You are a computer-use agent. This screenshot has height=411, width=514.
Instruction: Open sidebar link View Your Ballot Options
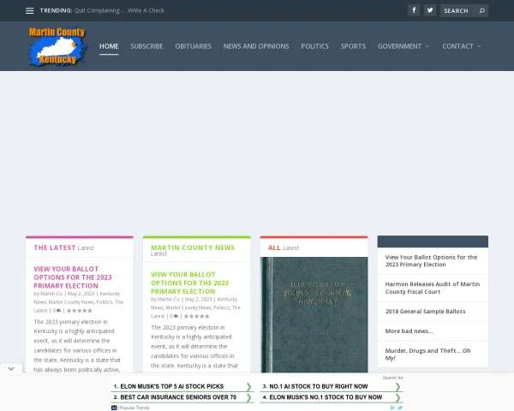[431, 261]
